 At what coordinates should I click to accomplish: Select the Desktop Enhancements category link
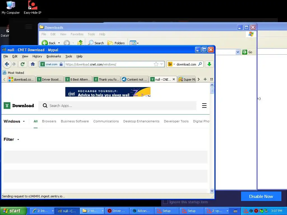[141, 121]
